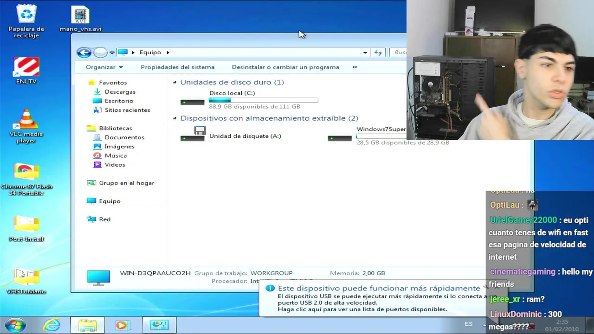Click the C: drive capacity bar
This screenshot has width=594, height=334.
tap(263, 100)
